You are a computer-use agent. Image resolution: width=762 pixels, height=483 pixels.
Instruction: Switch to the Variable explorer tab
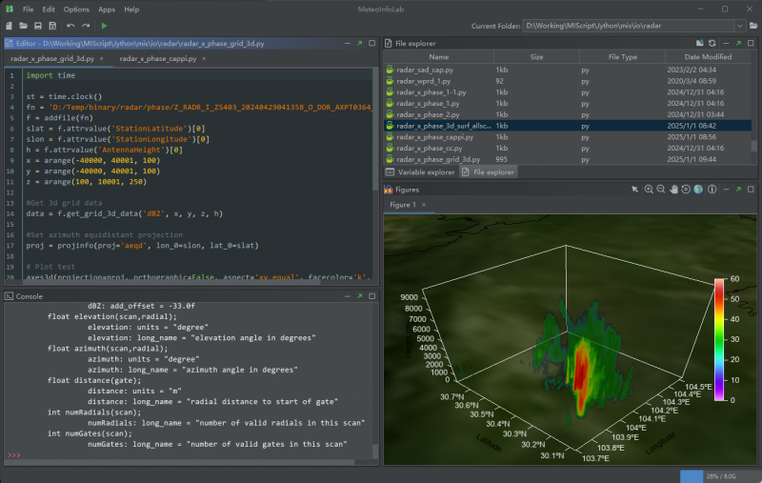click(426, 172)
